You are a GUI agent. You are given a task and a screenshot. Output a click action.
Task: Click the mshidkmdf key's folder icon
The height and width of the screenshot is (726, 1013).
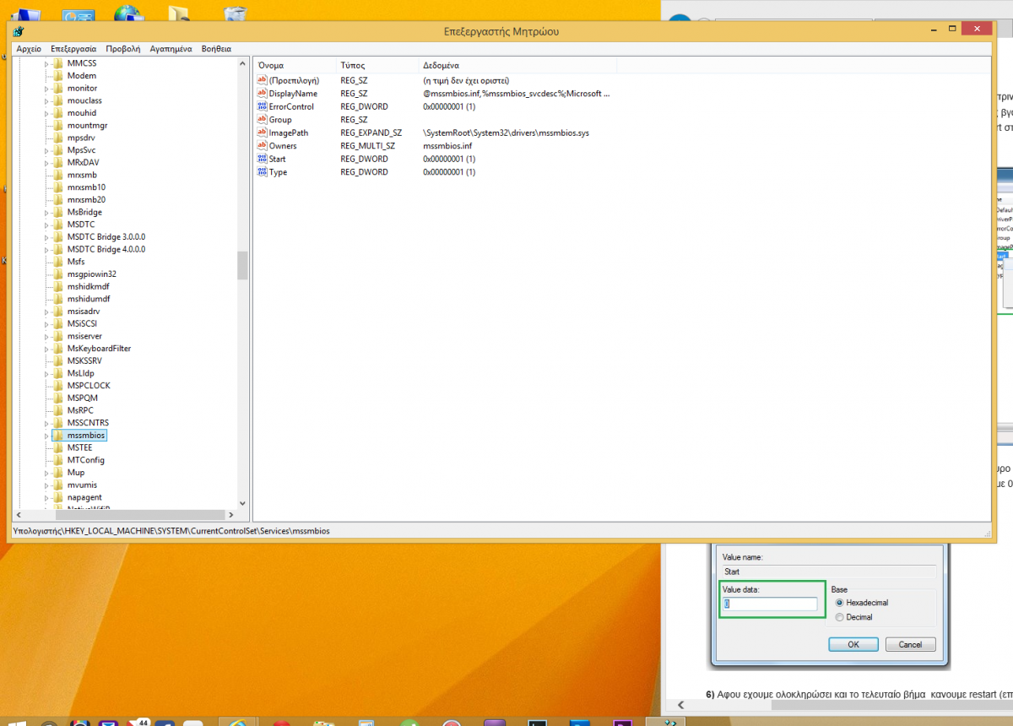tap(58, 286)
